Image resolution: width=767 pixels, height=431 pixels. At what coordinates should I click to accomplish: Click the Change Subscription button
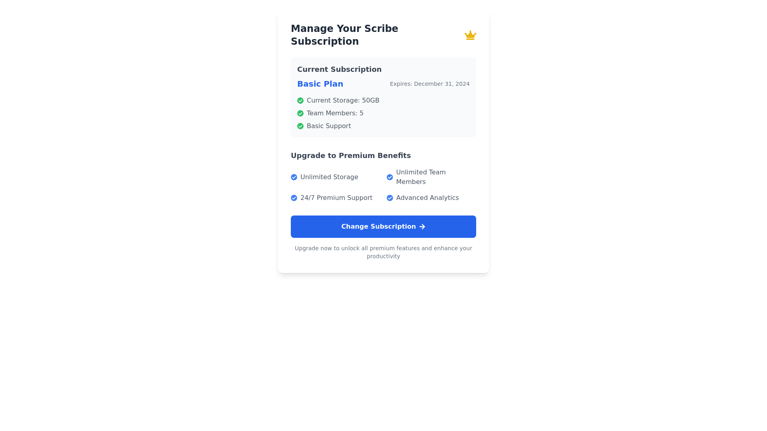click(383, 227)
